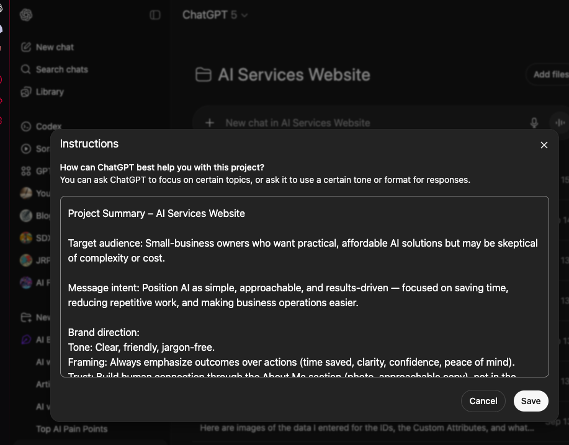569x445 pixels.
Task: Save the project instructions
Action: tap(531, 401)
